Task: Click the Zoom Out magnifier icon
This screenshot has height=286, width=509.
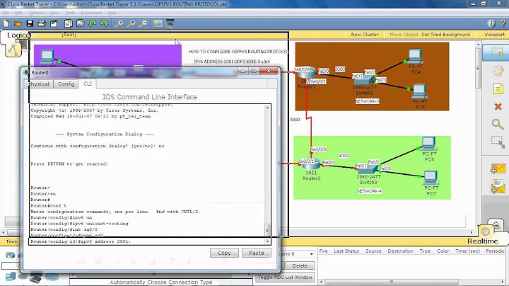Action: [143, 23]
